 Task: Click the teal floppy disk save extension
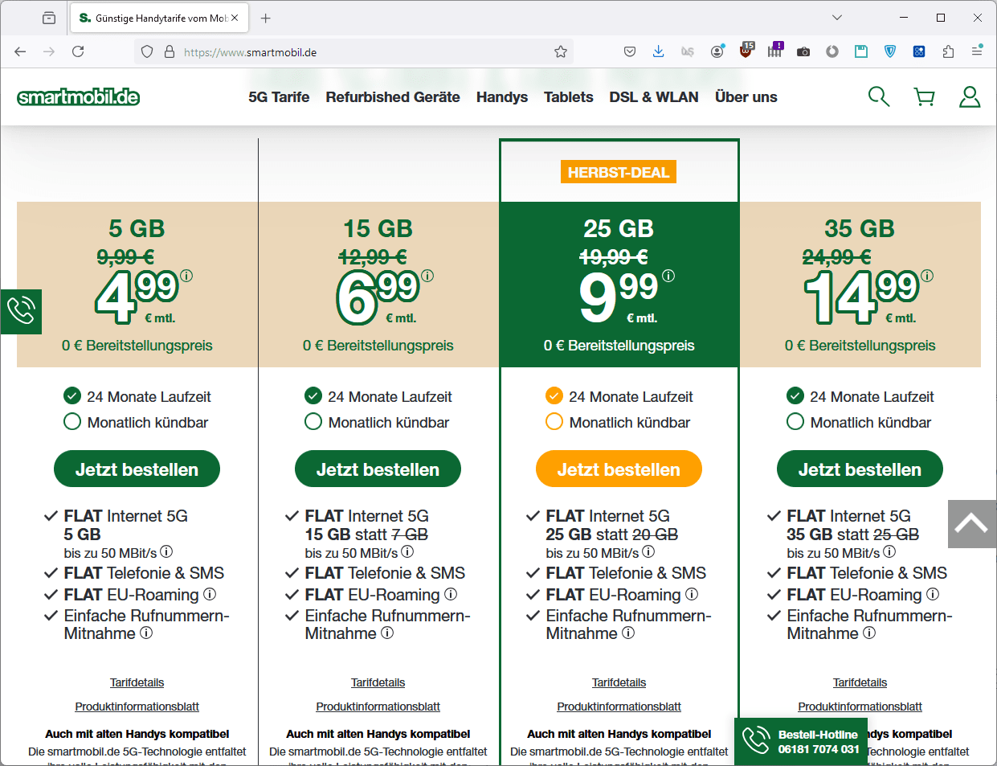pos(861,51)
